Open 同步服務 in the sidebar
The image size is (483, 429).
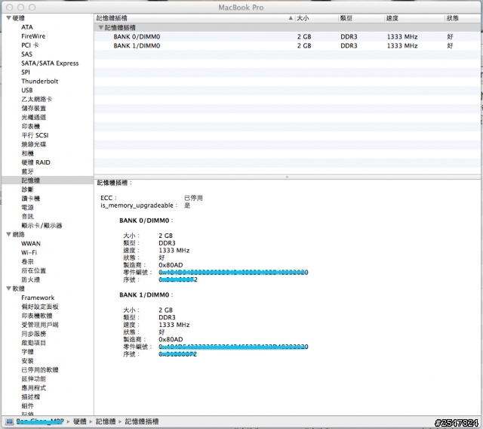click(33, 334)
